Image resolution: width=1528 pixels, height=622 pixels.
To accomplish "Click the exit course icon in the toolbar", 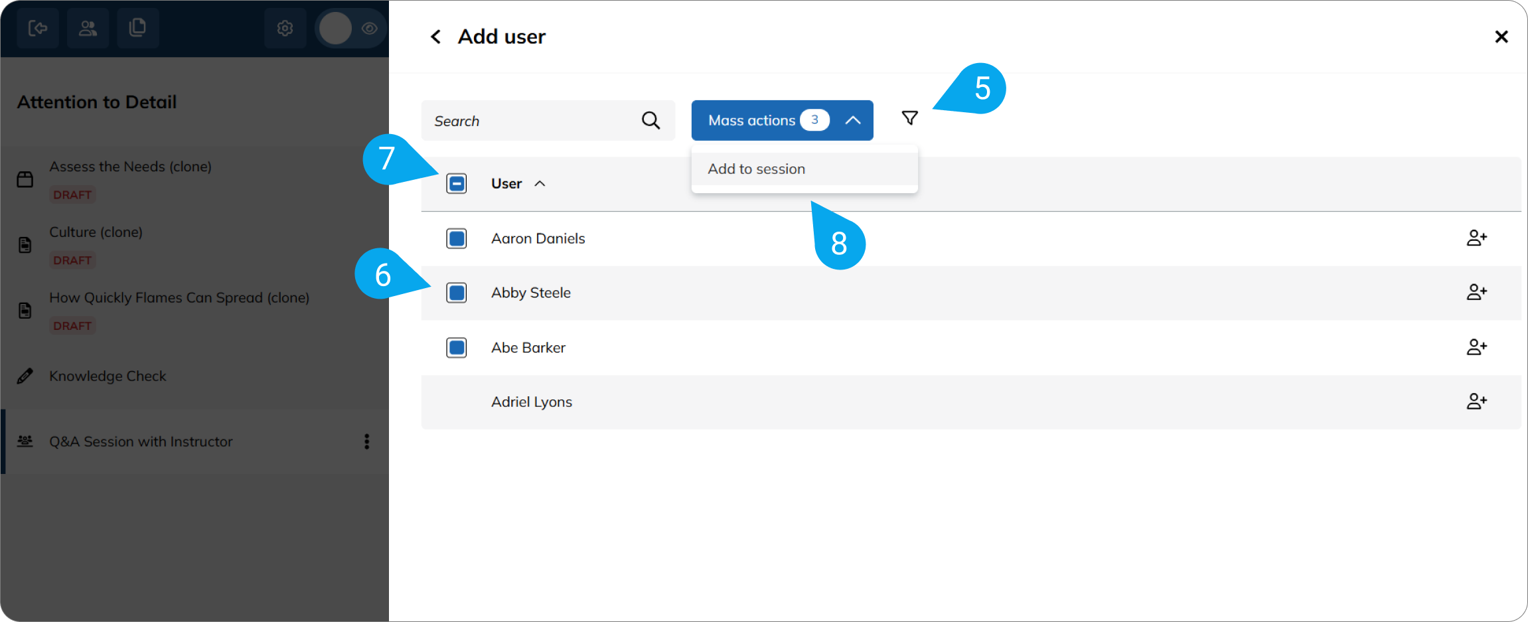I will pos(38,28).
